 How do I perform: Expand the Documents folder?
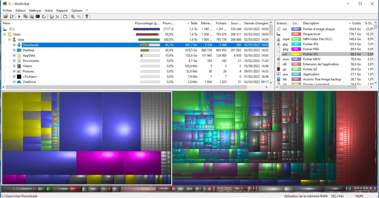(14, 61)
